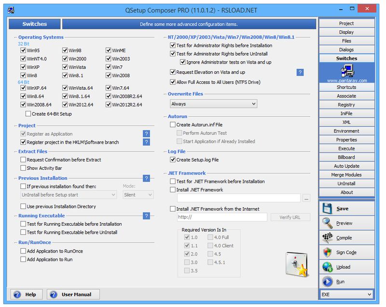The image size is (386, 307).
Task: Open the EXE output type dropdown
Action: coord(346,294)
